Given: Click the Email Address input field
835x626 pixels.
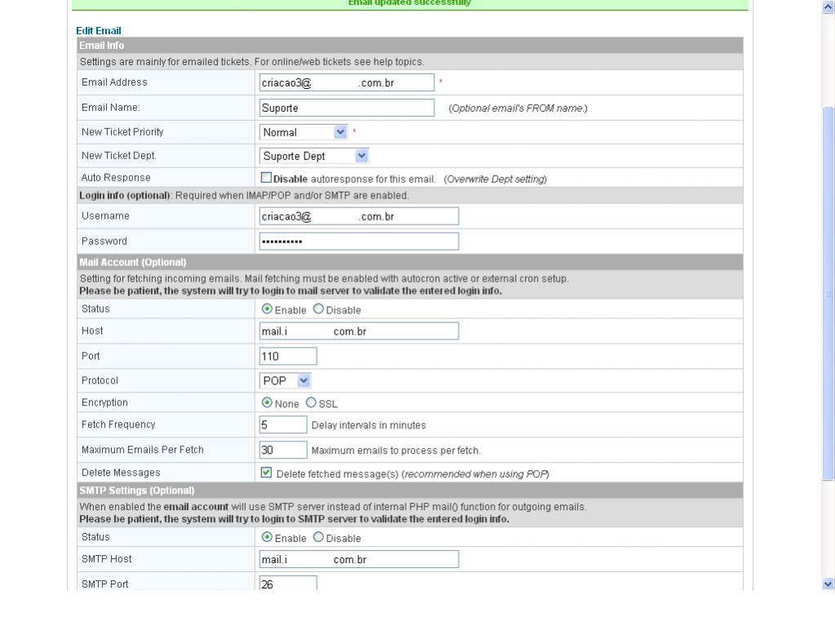Looking at the screenshot, I should coord(347,82).
